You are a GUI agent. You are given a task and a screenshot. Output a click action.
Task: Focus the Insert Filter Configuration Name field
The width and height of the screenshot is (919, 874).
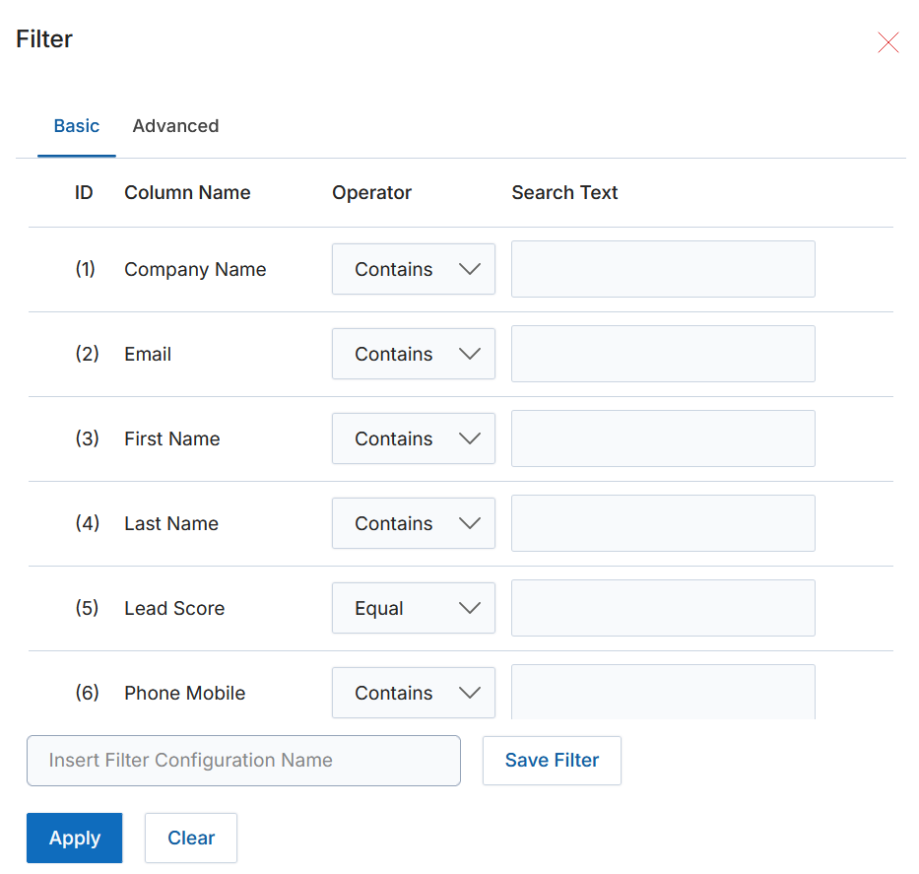pos(243,761)
